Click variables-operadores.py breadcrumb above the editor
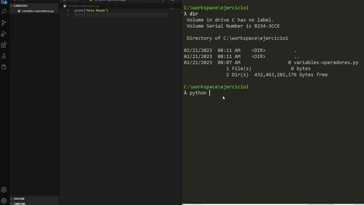 (84, 6)
